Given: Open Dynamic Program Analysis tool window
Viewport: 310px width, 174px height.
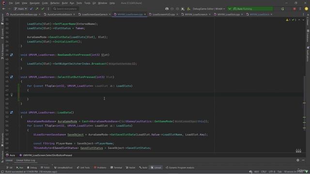Looking at the screenshot, I should coord(180,168).
